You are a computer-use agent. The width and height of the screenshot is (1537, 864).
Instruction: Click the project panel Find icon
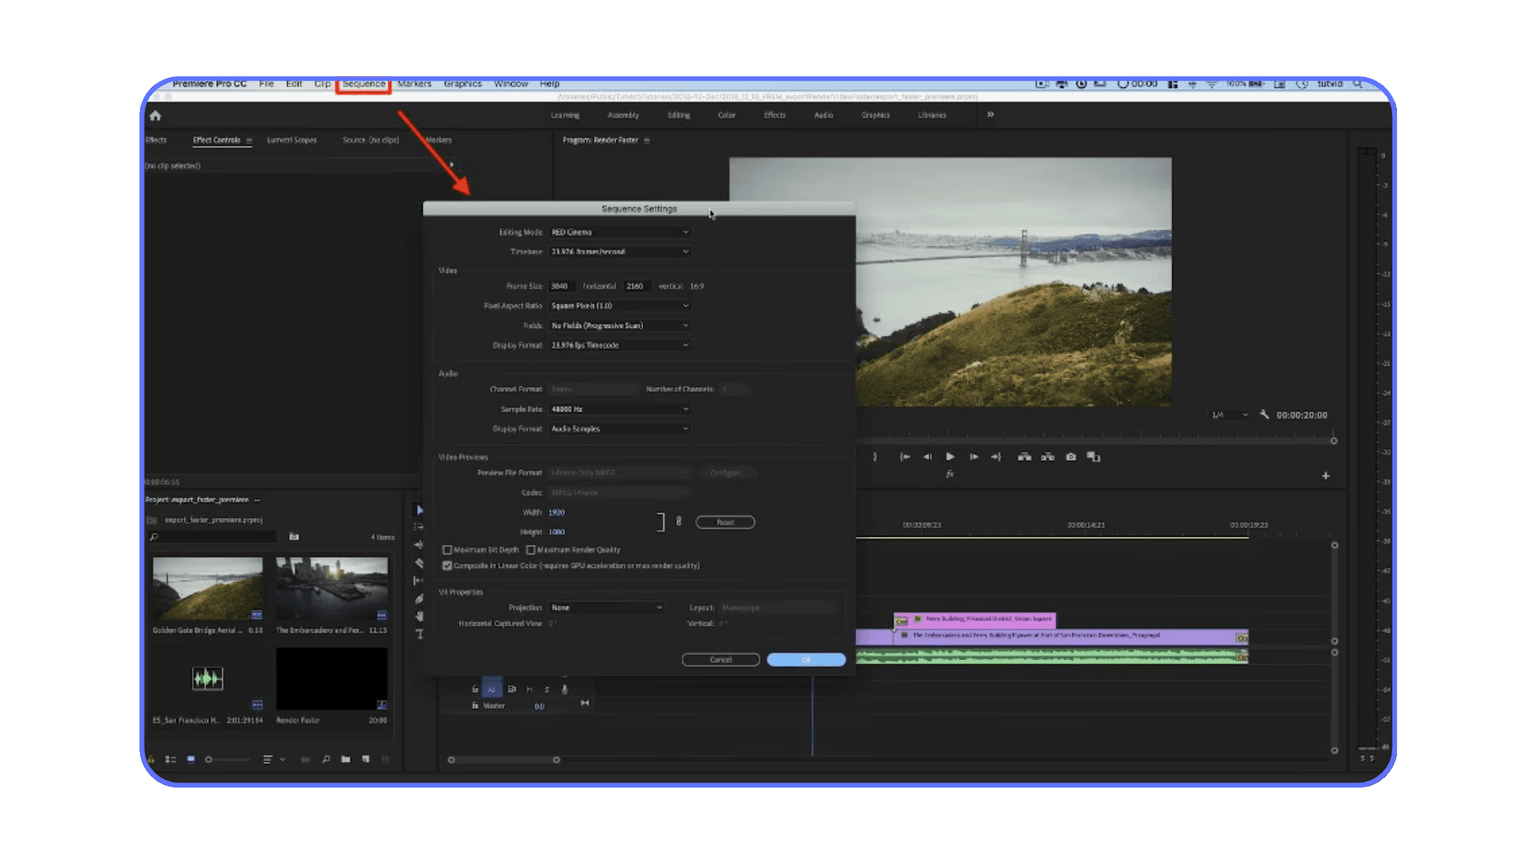326,759
